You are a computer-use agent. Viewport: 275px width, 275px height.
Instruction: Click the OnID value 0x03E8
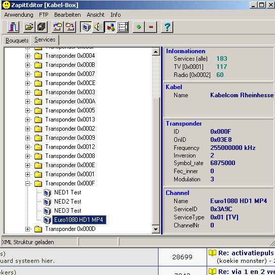click(221, 140)
